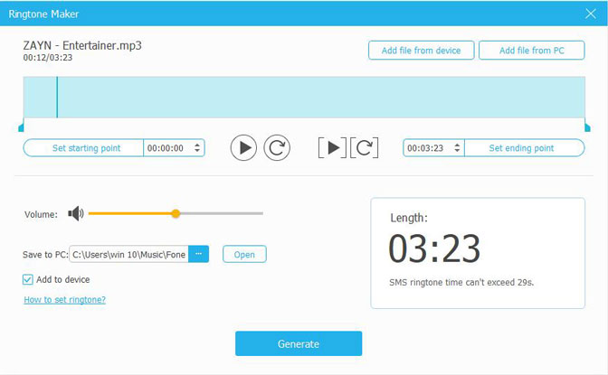
Task: Click Set ending point button
Action: click(524, 148)
